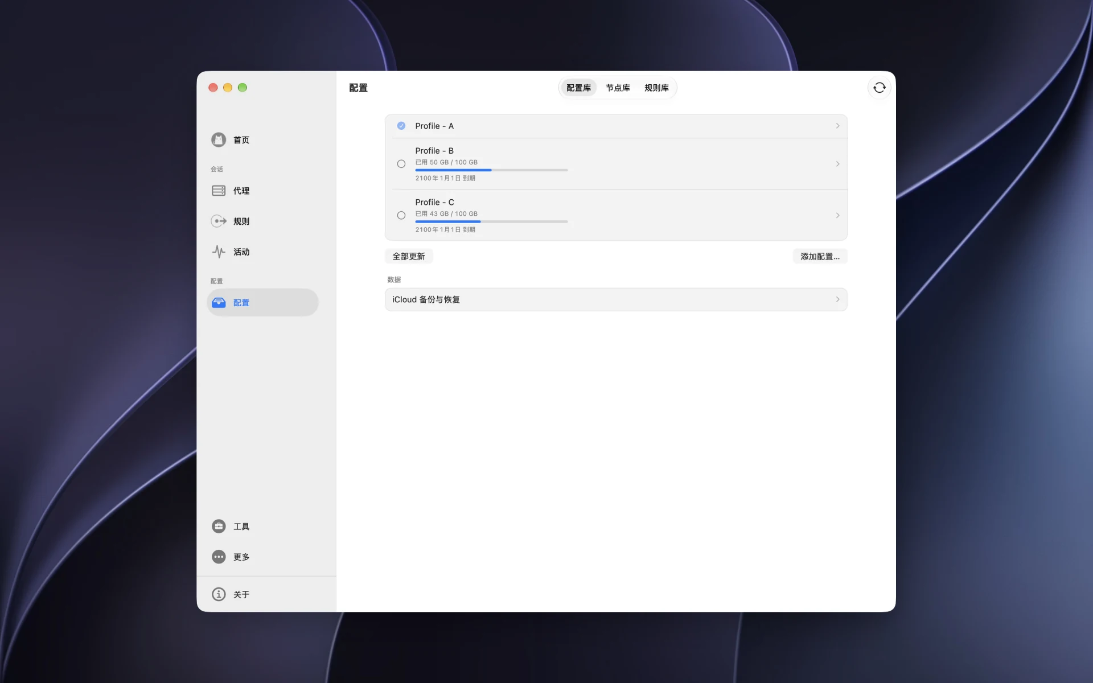Expand Profile - C details chevron
Image resolution: width=1093 pixels, height=683 pixels.
837,215
